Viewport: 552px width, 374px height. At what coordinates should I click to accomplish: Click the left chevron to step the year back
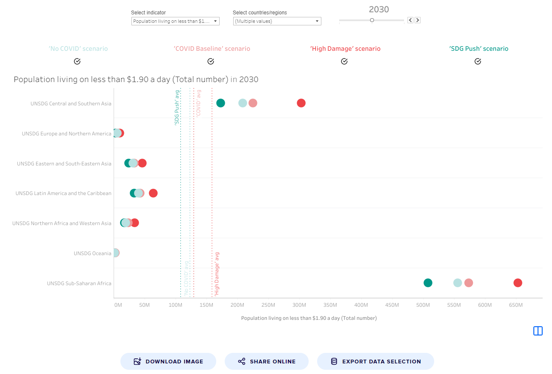[410, 20]
